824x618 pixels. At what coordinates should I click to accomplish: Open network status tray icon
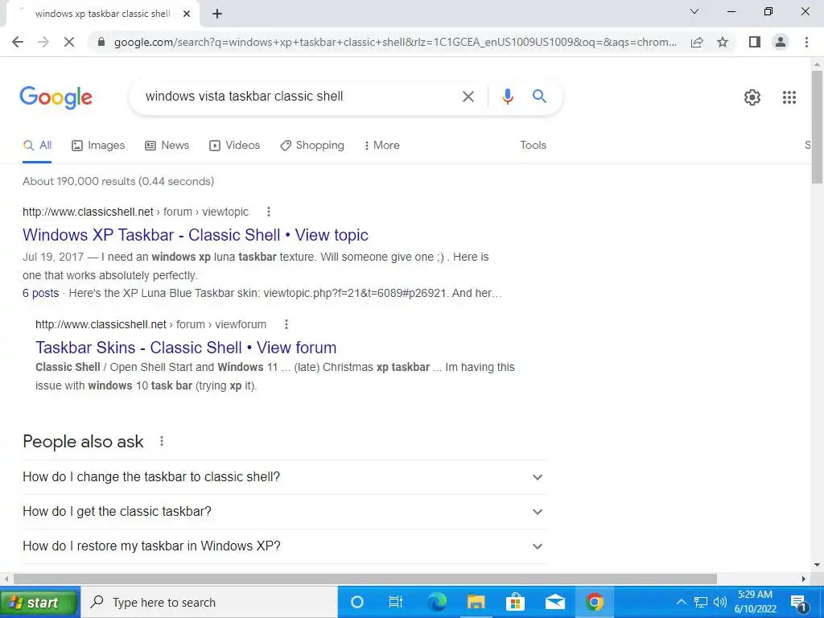701,602
